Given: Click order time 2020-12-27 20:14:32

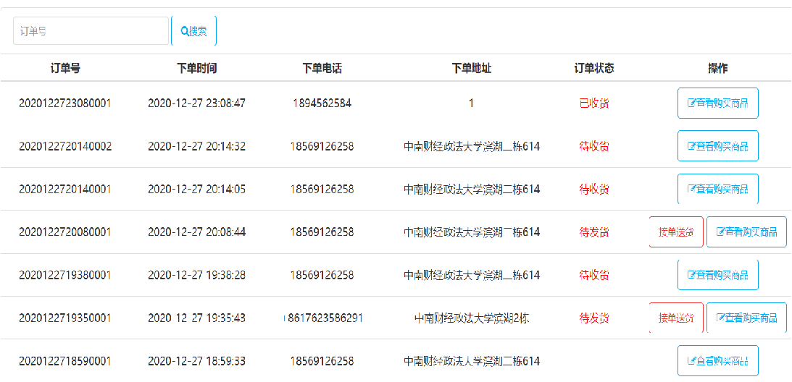Looking at the screenshot, I should pos(197,146).
